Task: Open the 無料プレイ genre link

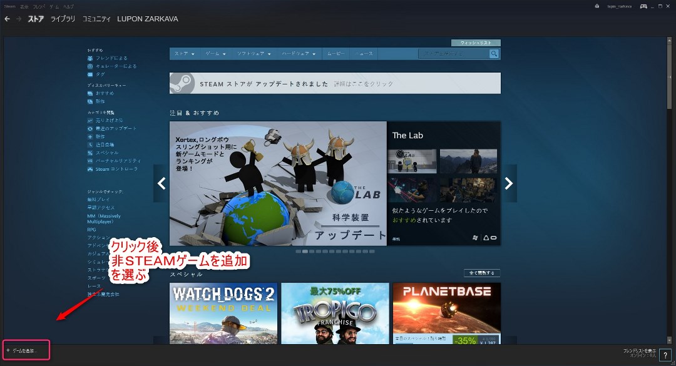Action: [x=98, y=200]
